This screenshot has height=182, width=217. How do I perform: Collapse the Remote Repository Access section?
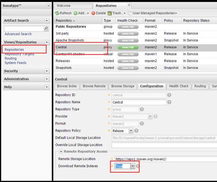click(61, 151)
